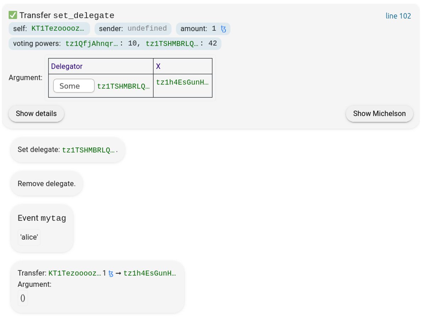
Task: Click the Some variant box
Action: 74,86
